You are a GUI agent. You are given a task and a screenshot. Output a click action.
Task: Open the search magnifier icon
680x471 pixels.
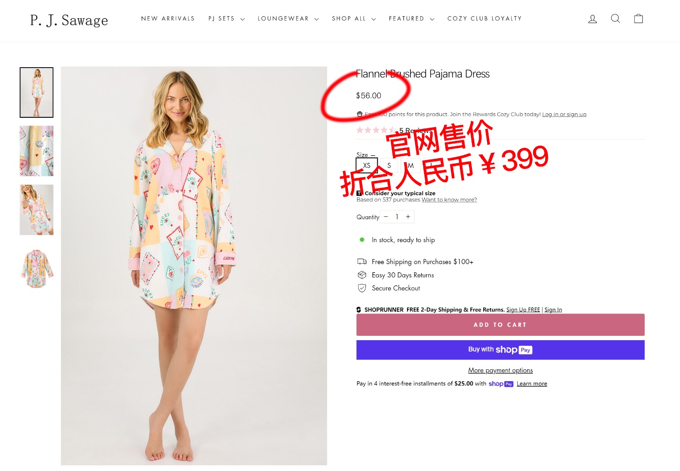click(615, 18)
